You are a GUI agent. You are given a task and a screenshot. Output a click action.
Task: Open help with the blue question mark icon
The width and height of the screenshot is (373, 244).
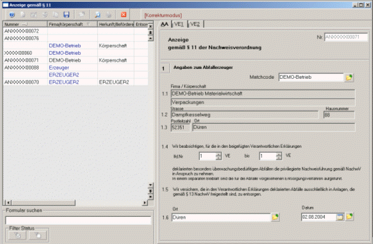click(x=12, y=15)
